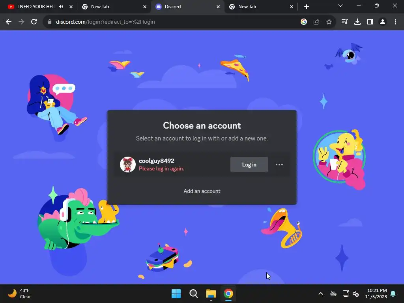This screenshot has width=404, height=303.
Task: Reload the Discord login page
Action: click(34, 22)
